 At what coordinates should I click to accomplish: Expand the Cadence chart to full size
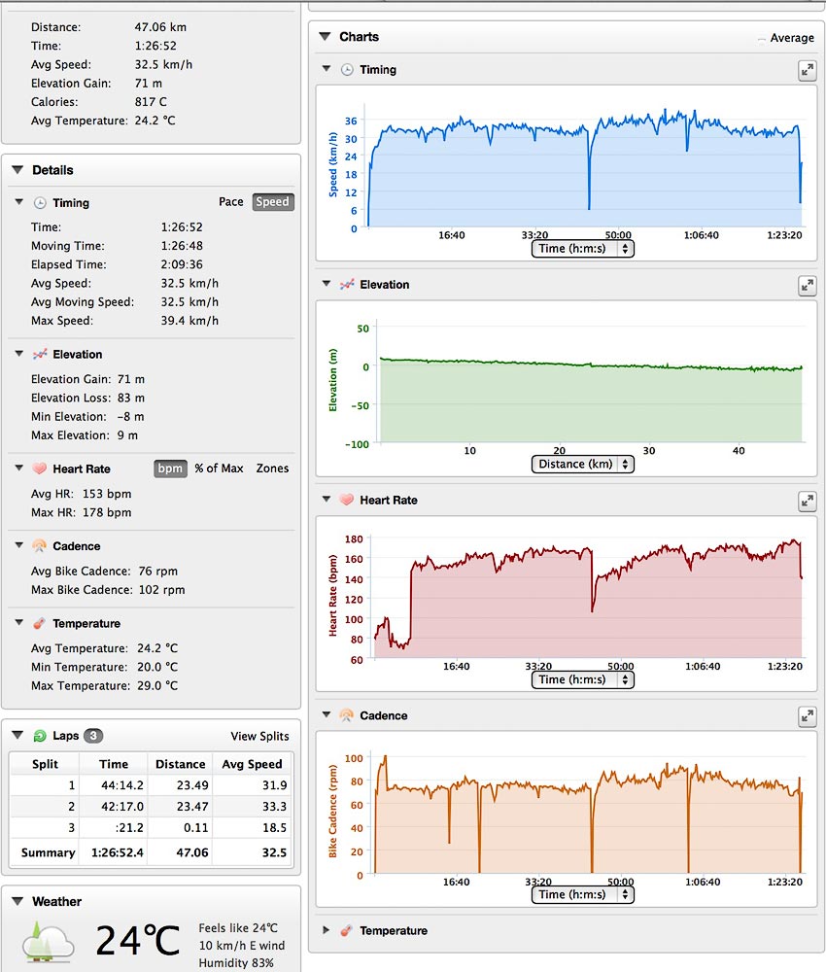click(x=807, y=716)
